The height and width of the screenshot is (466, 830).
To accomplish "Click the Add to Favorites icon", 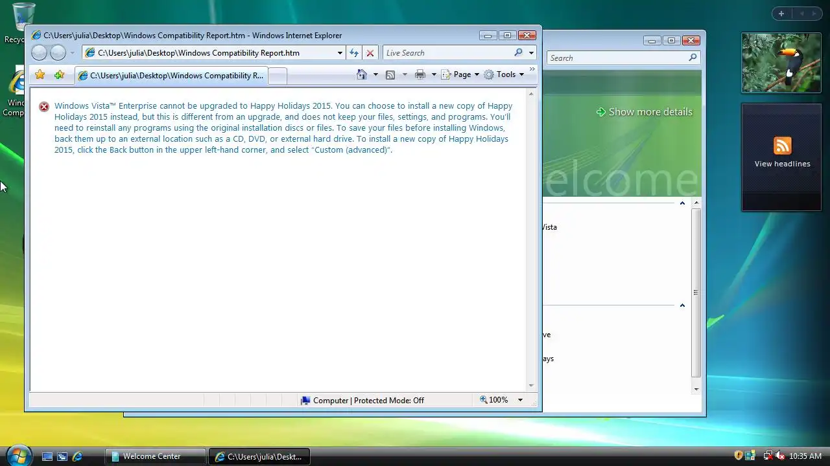I will (x=59, y=75).
